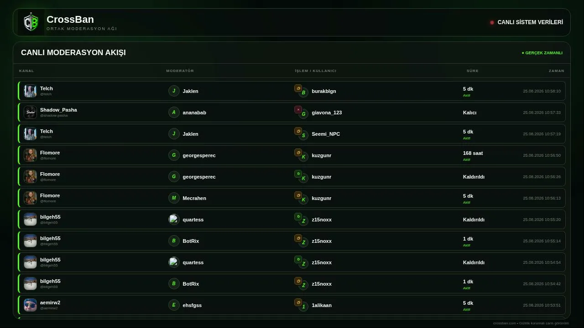Click the permanent ban icon beside giavona_123
This screenshot has height=328, width=584.
click(x=298, y=109)
